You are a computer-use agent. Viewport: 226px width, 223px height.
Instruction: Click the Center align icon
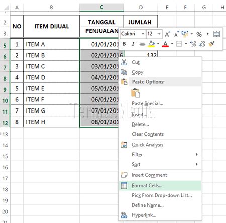(x=142, y=44)
